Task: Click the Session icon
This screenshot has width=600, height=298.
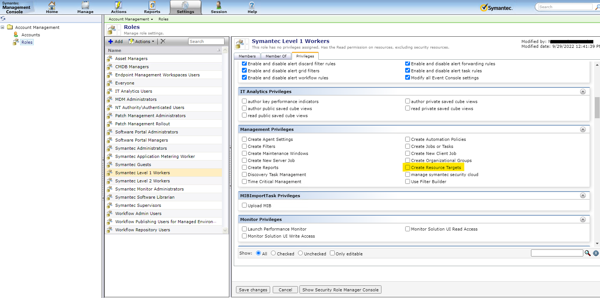Action: point(219,7)
